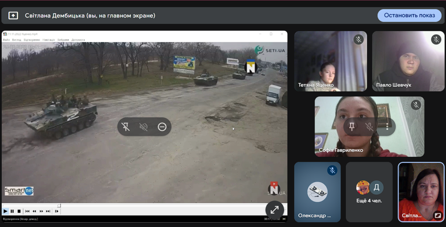This screenshot has width=446, height=227.
Task: Click the Остановить показ button
Action: 409,16
